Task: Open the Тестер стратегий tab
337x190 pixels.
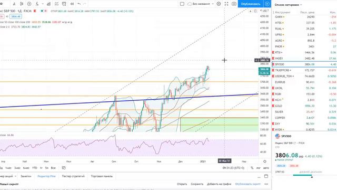Action: (x=73, y=176)
